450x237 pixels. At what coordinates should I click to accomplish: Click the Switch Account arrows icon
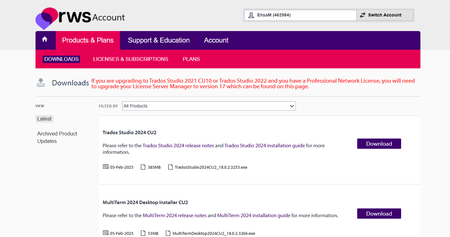click(x=362, y=15)
